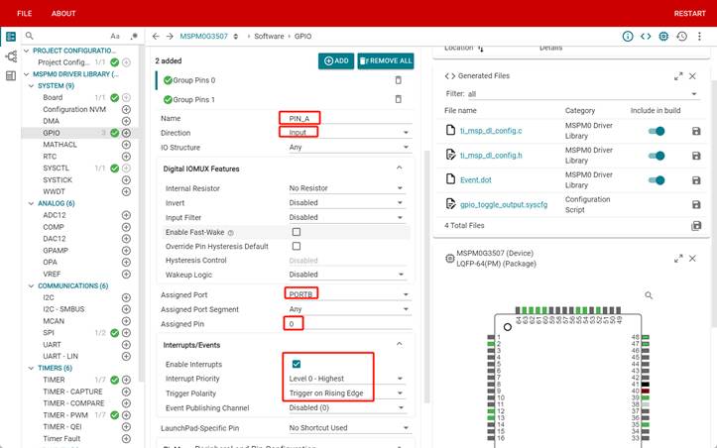The height and width of the screenshot is (448, 717).
Task: Collapse the Interrupts/Events section
Action: 399,344
